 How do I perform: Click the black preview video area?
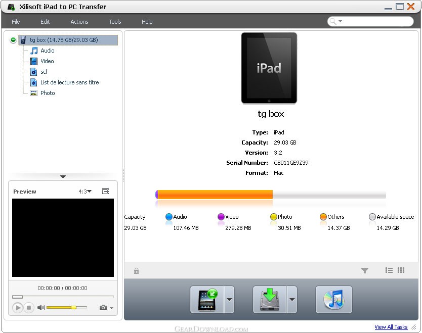pyautogui.click(x=63, y=238)
